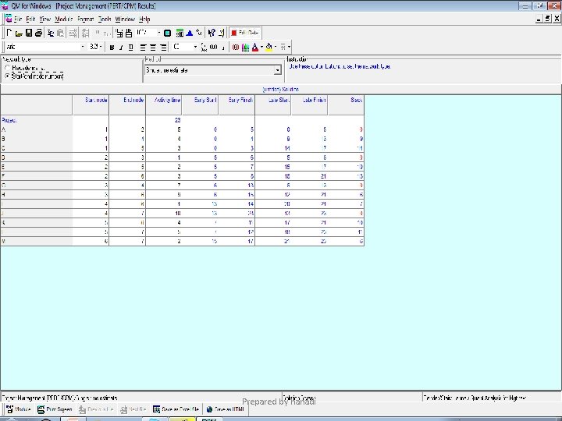Select row M in the results table
Image resolution: width=562 pixels, height=421 pixels.
[183, 241]
